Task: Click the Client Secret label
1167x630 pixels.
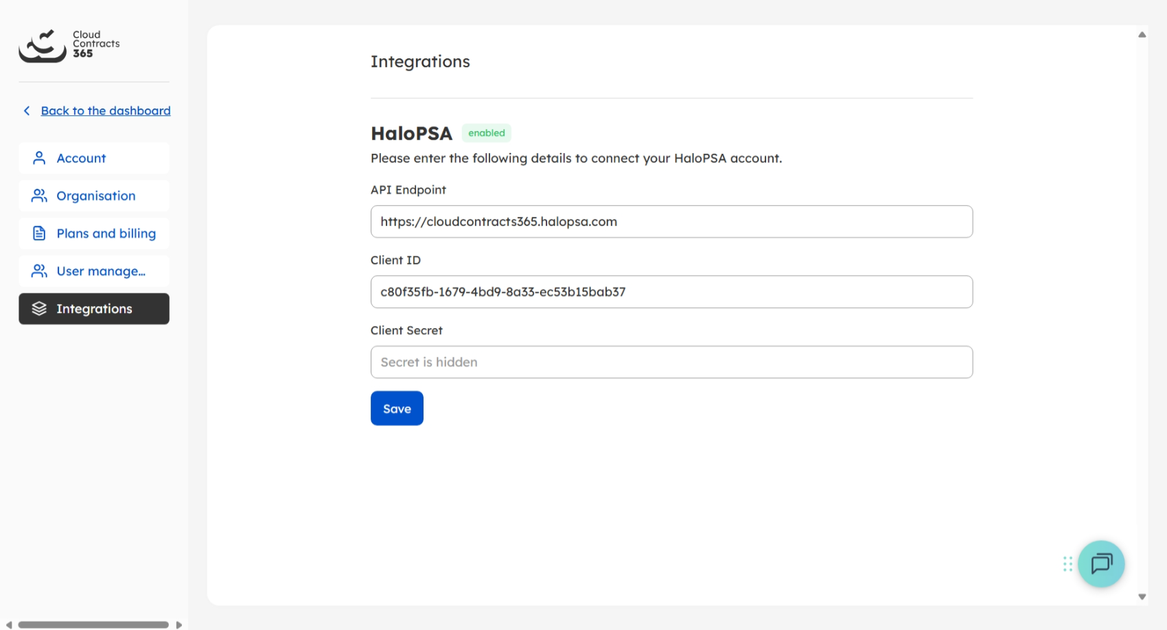Action: [406, 331]
